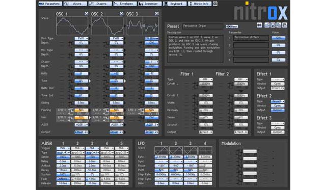Image resolution: width=326 pixels, height=190 pixels.
Task: Switch to the Envelopes tab
Action: click(125, 4)
